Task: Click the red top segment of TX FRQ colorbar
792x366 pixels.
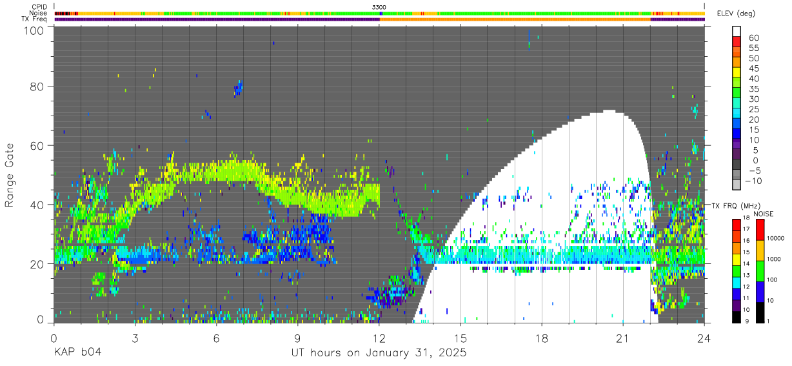Action: pyautogui.click(x=737, y=223)
